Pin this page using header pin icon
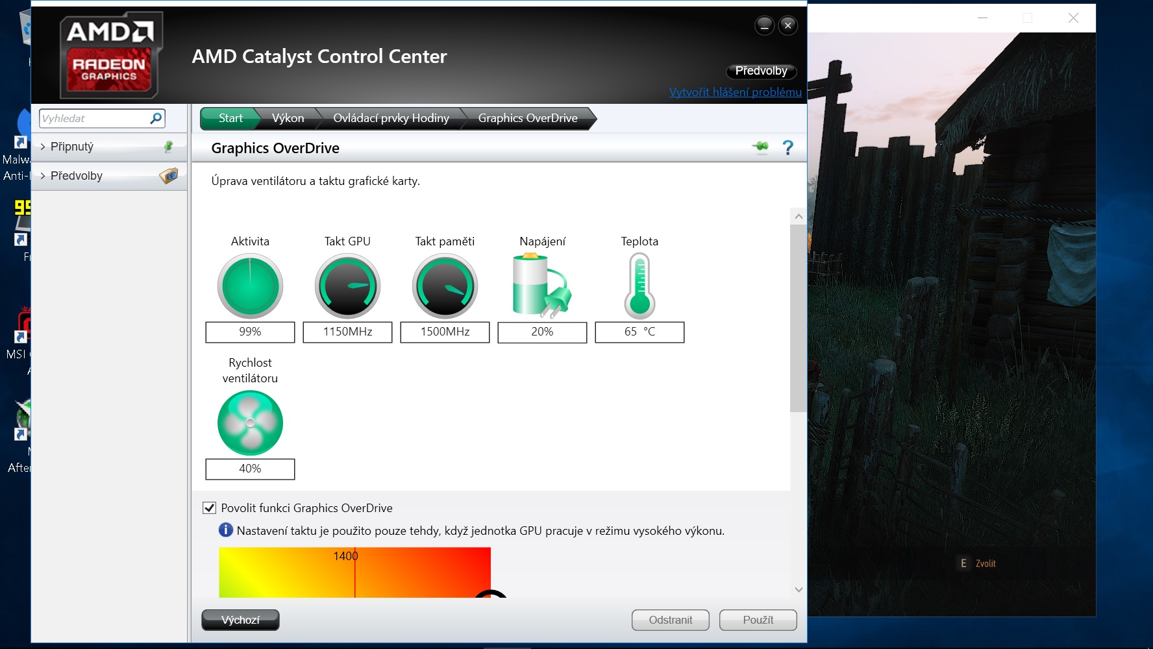1153x649 pixels. pyautogui.click(x=761, y=147)
